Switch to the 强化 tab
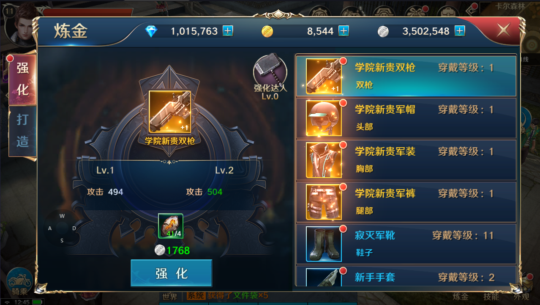This screenshot has height=305, width=540. [22, 79]
